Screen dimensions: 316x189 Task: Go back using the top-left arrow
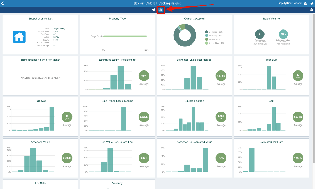point(2,3)
